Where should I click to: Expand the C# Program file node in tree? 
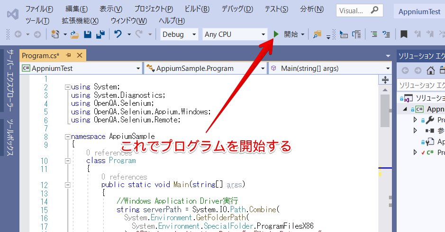coord(415,152)
